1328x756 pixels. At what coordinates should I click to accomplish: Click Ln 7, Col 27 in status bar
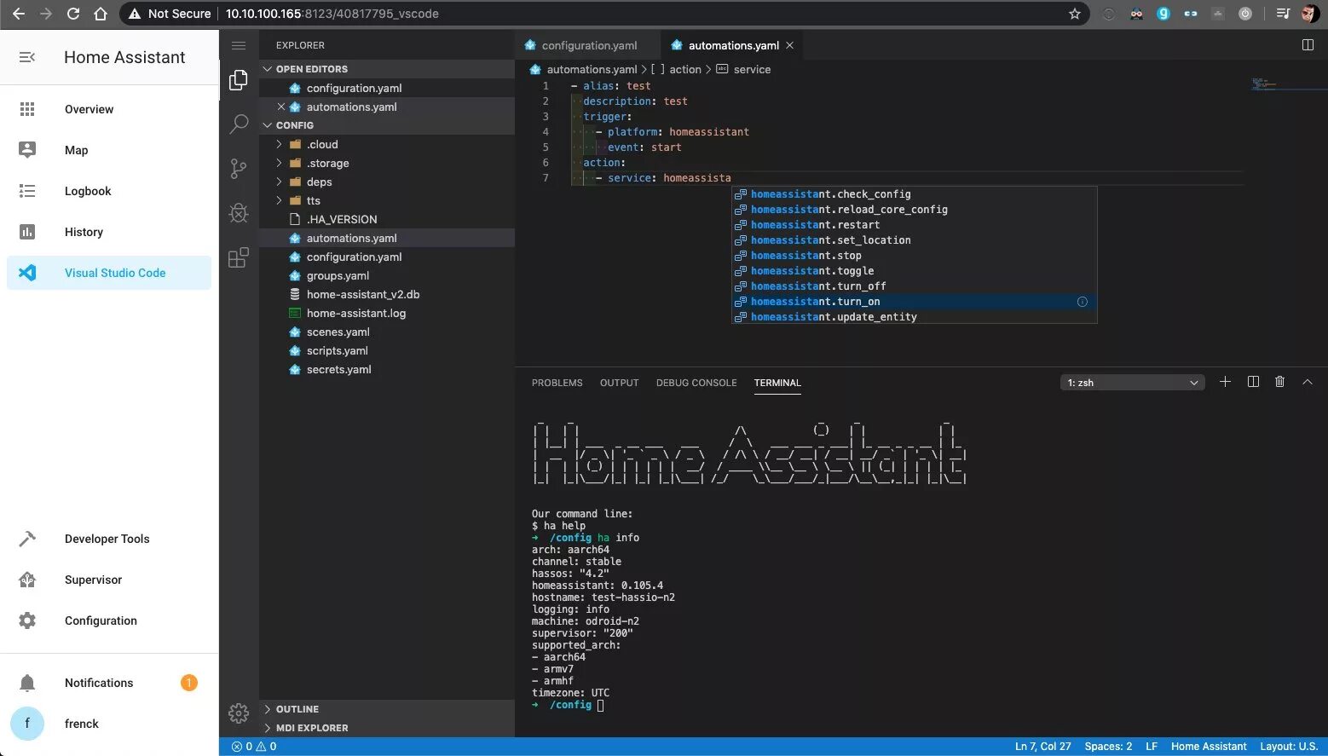coord(1042,747)
